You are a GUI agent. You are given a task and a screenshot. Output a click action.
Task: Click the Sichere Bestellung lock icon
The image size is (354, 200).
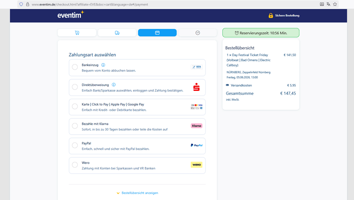[x=271, y=15]
